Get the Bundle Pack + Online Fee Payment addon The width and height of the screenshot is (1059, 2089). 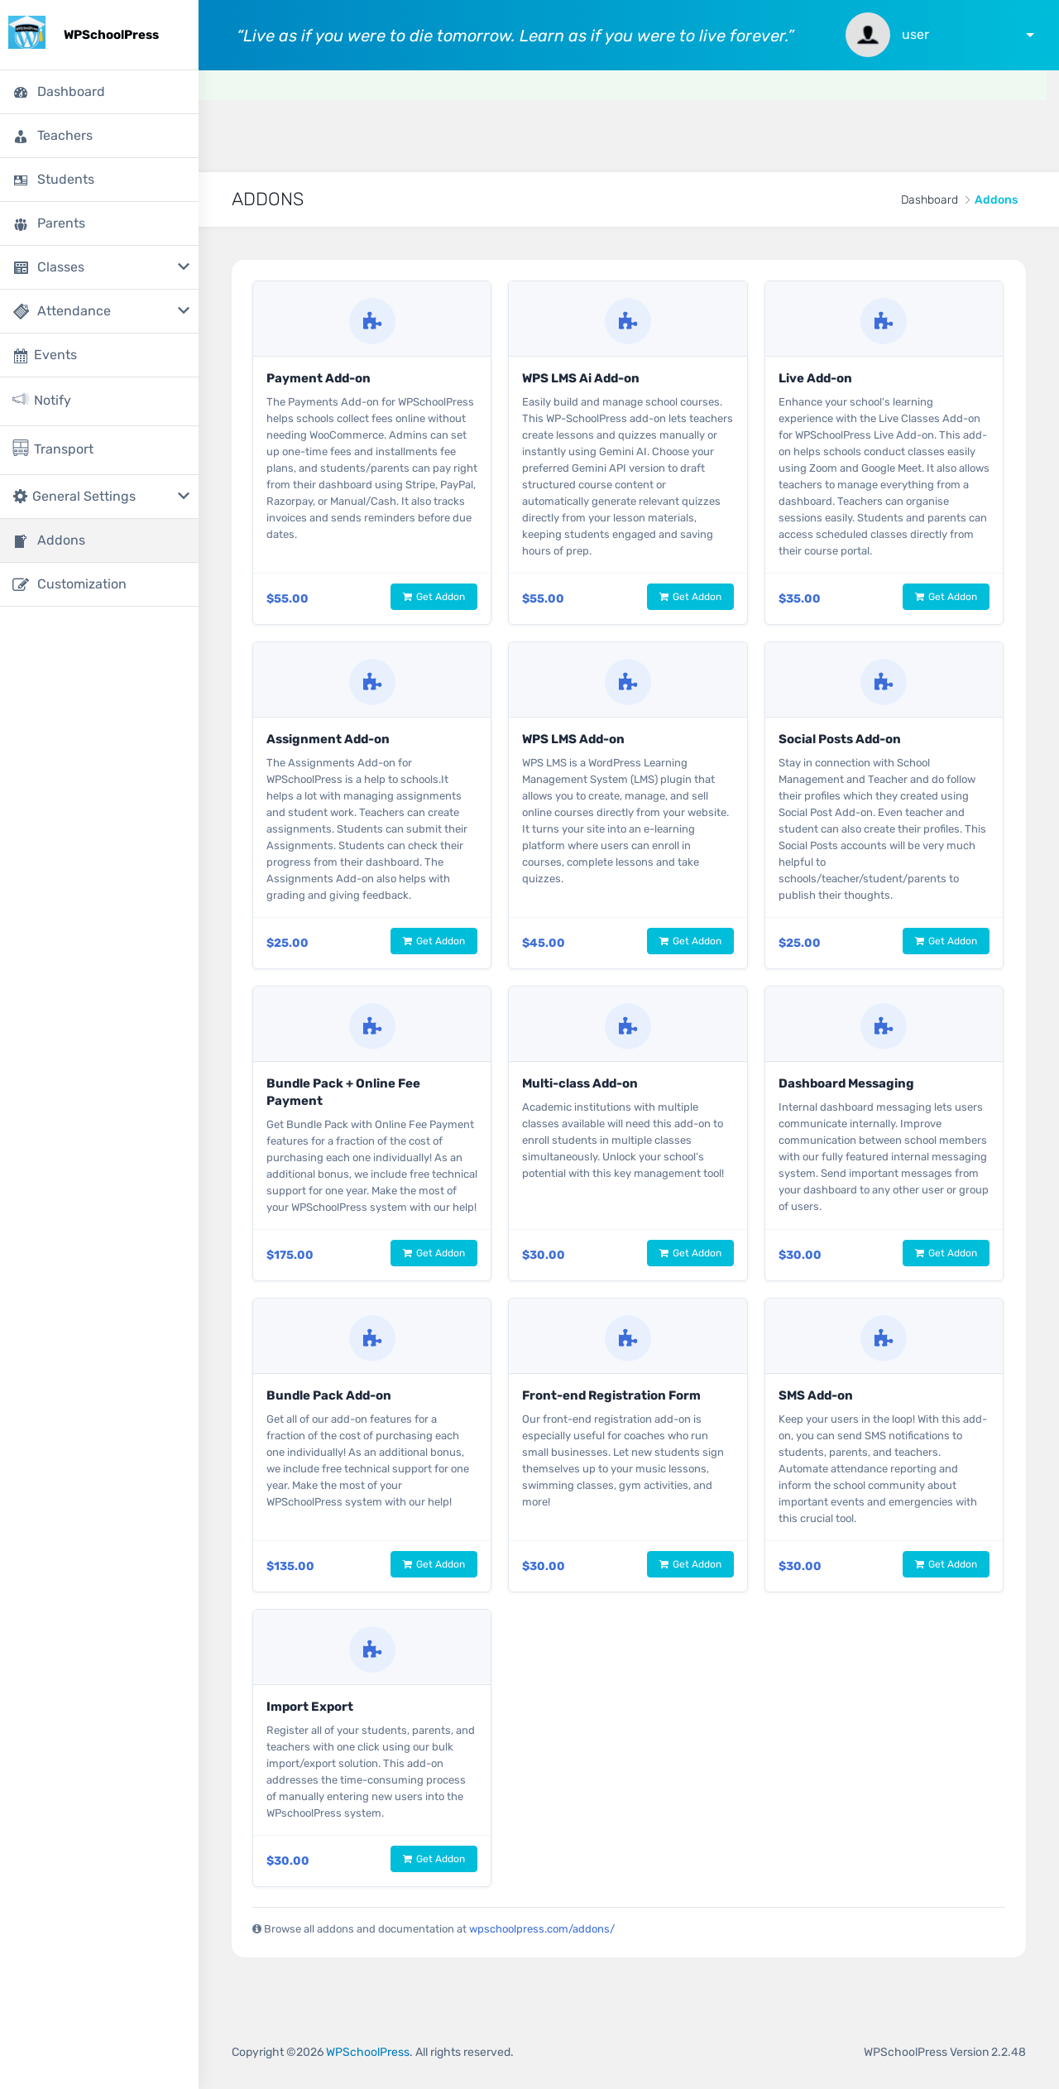point(434,1253)
